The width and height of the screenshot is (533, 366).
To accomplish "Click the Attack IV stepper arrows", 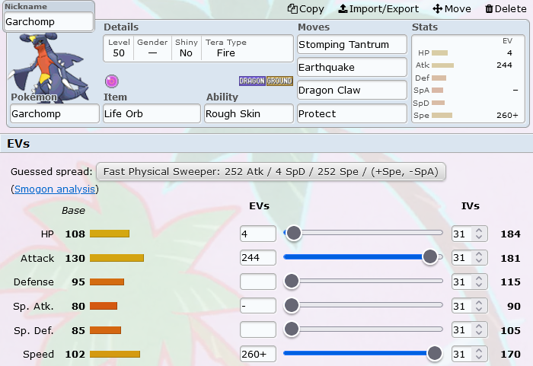I will (x=479, y=258).
